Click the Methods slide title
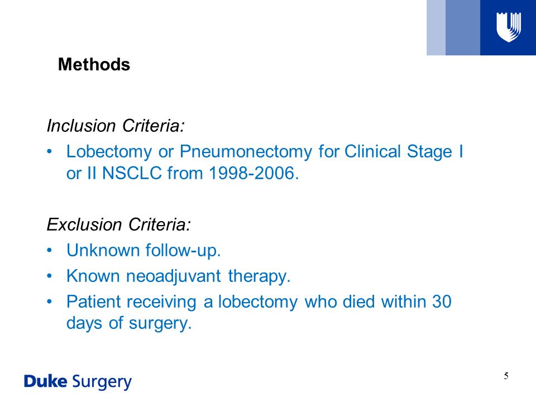The image size is (536, 402). 94,64
